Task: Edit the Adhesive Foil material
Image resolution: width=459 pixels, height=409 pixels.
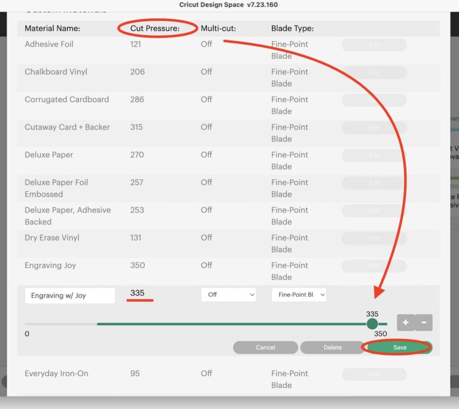Action: pyautogui.click(x=374, y=45)
